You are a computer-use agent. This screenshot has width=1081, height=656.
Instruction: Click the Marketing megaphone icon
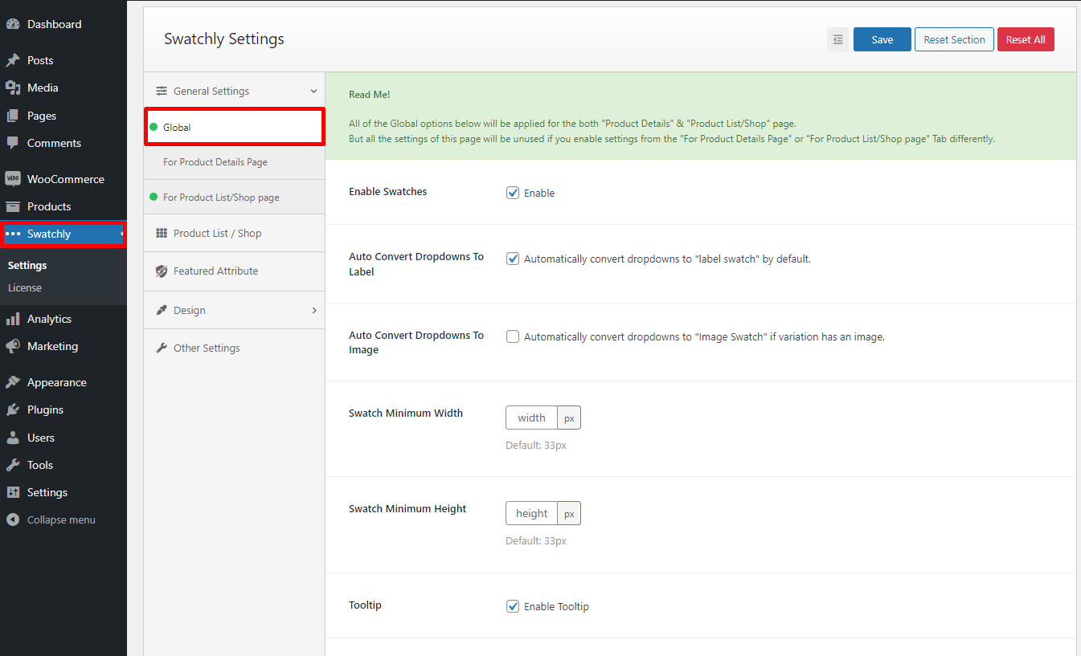point(13,346)
